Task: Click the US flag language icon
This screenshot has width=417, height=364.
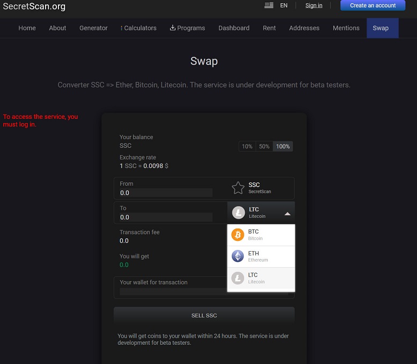Action: 268,5
